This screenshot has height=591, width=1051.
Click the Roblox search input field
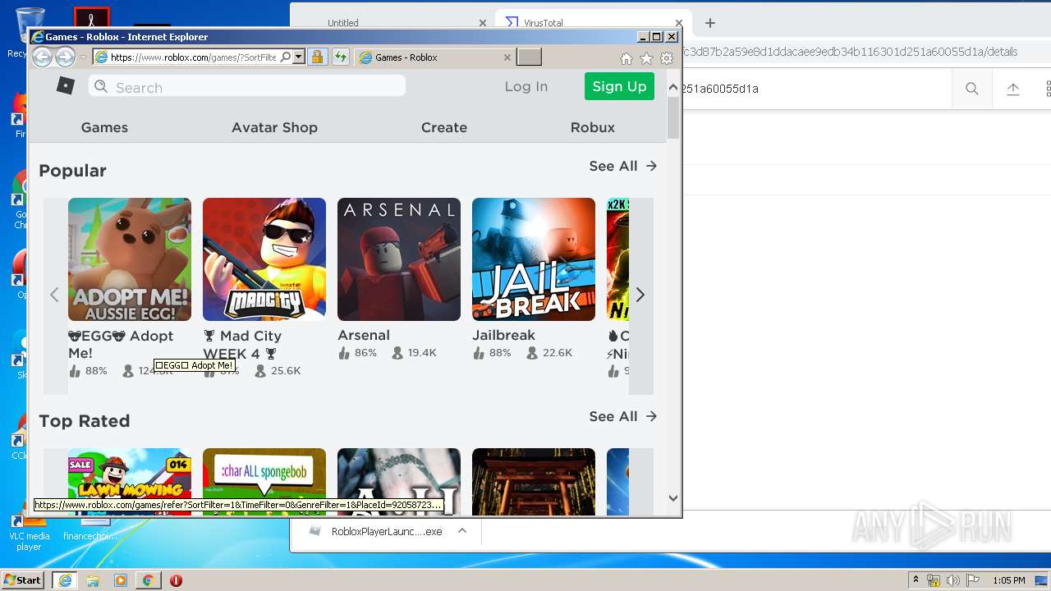coord(247,86)
